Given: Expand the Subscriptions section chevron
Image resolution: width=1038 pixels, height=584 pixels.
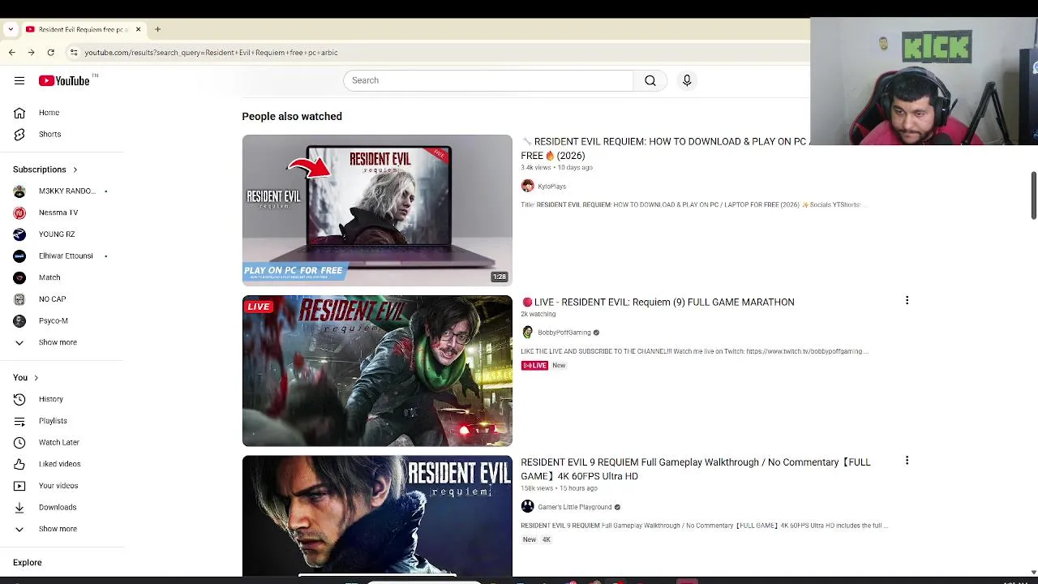Looking at the screenshot, I should pos(75,170).
